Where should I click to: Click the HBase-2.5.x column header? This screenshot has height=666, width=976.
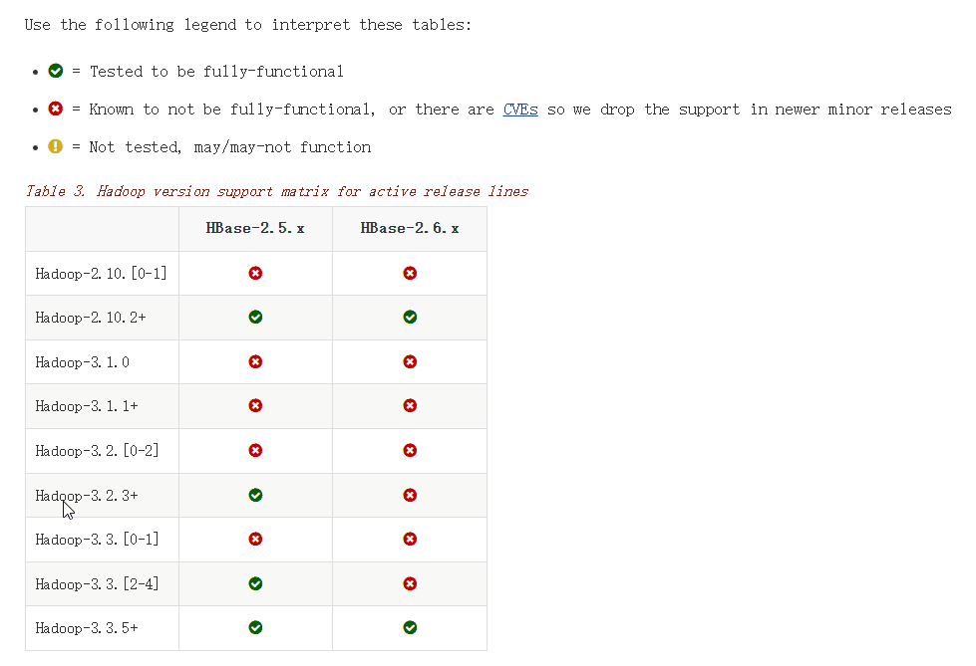pos(255,228)
